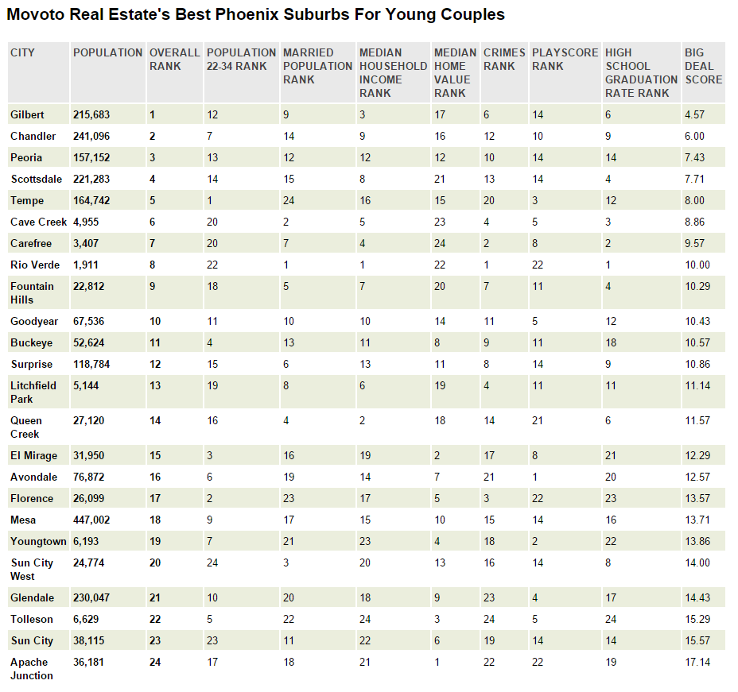Click the table title heading text
The height and width of the screenshot is (692, 738).
pos(255,14)
